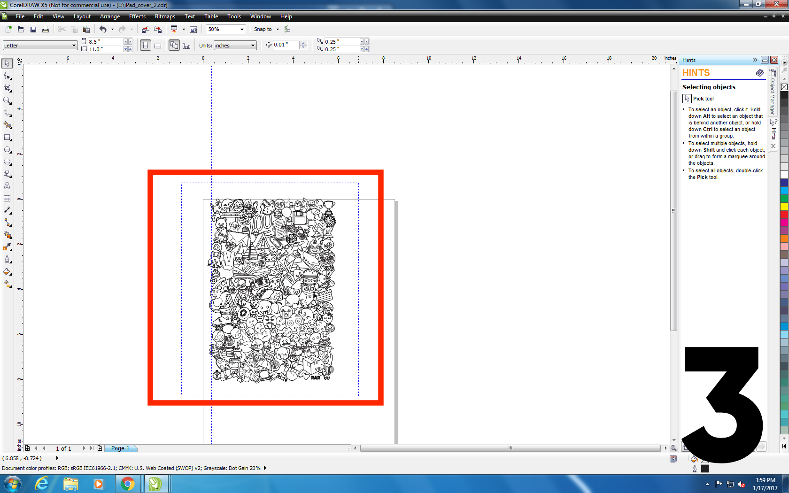Select the Pick tool in toolbox
This screenshot has width=789, height=493.
coord(7,63)
